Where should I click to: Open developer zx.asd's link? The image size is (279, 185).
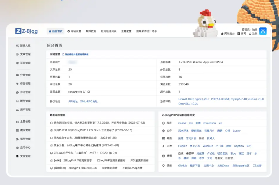pyautogui.click(x=182, y=123)
